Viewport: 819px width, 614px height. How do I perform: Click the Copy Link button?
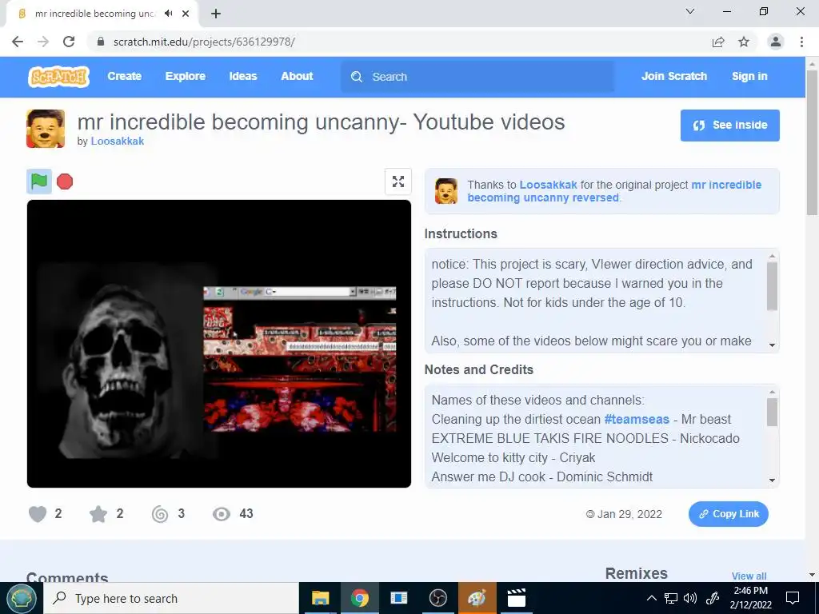pyautogui.click(x=728, y=514)
